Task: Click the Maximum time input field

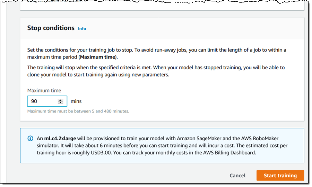Action: pos(43,101)
